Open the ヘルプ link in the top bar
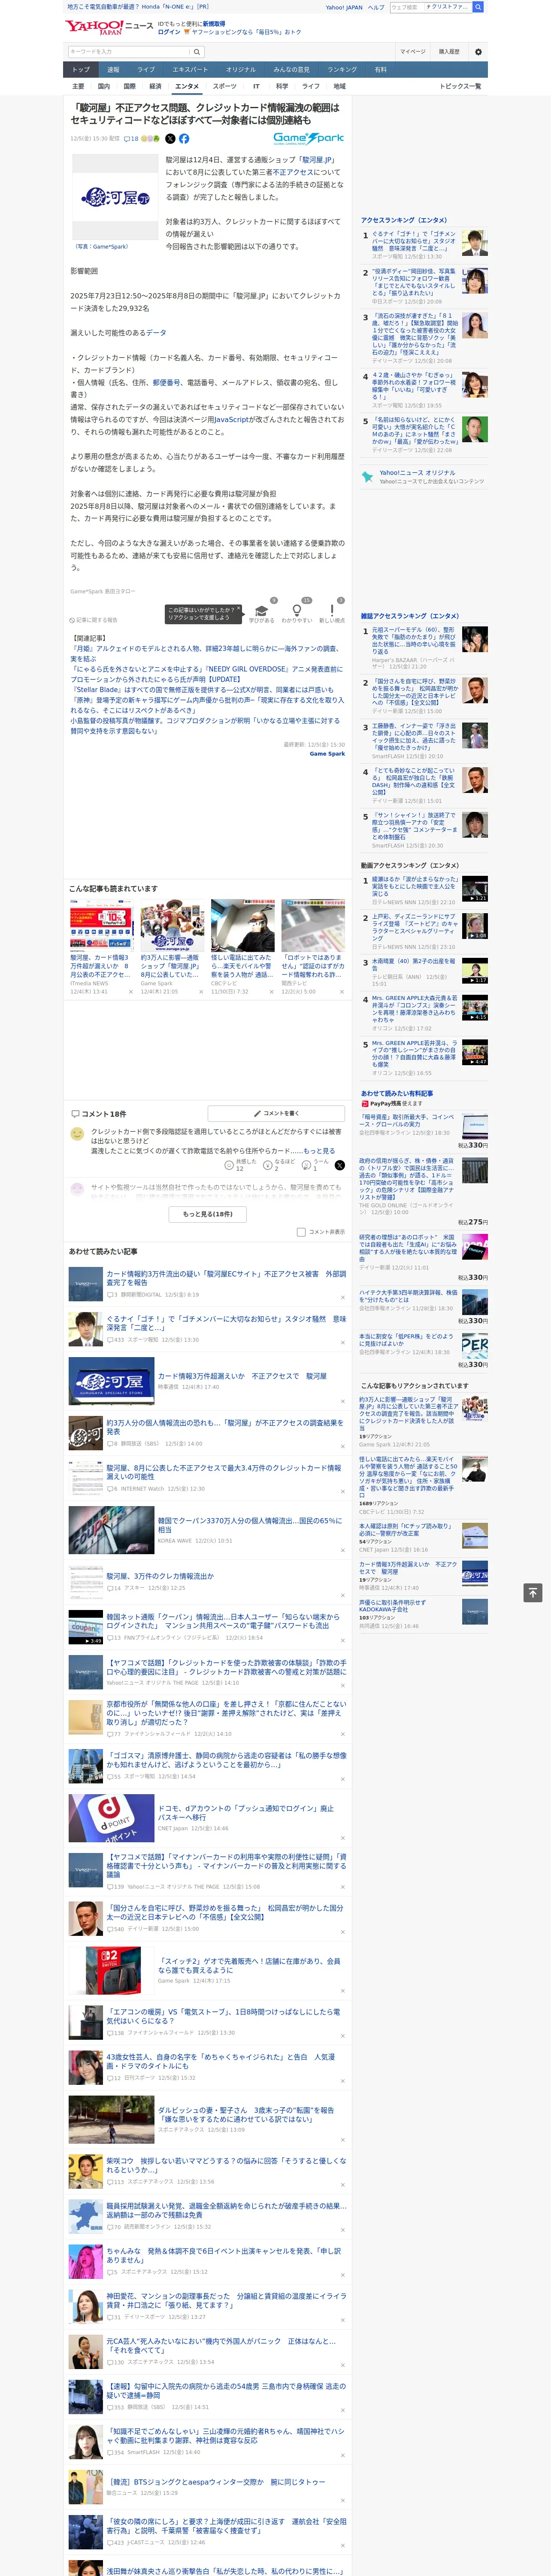Viewport: 551px width, 2576px height. click(x=376, y=7)
